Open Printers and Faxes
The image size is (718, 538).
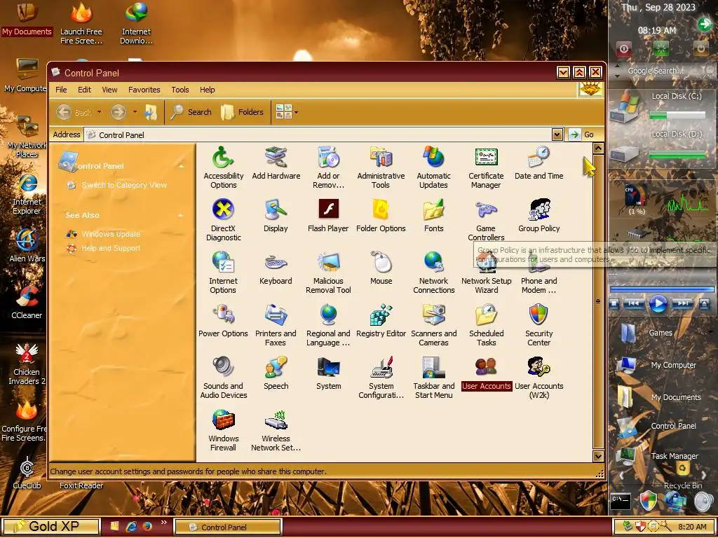coord(276,325)
